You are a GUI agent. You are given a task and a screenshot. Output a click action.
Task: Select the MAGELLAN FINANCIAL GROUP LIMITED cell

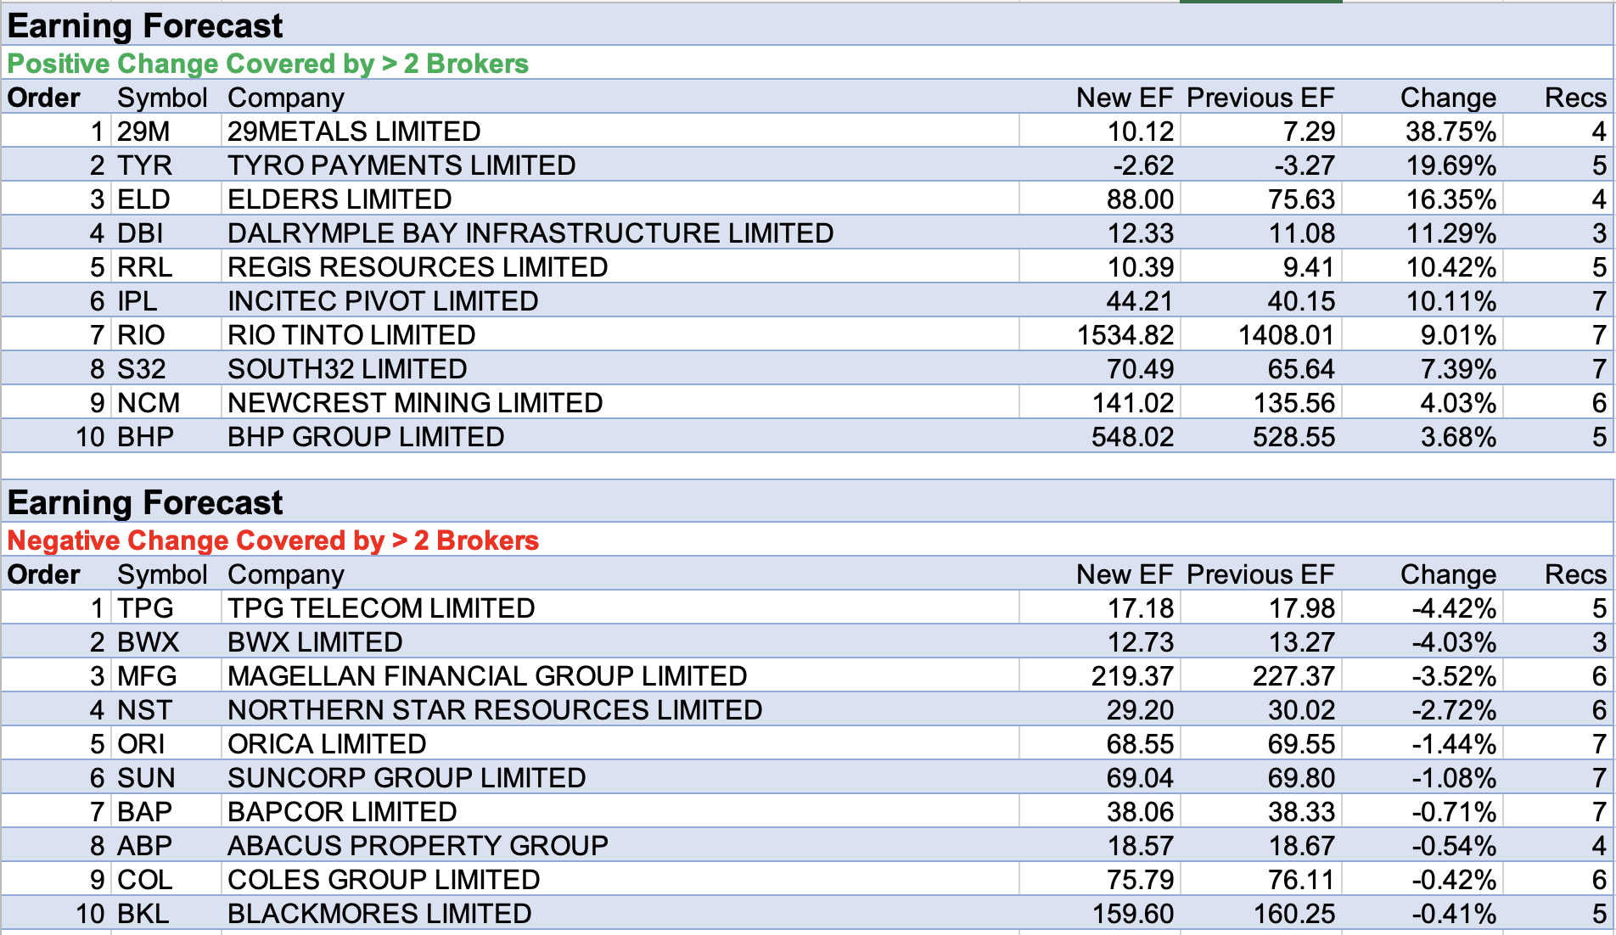click(x=486, y=676)
